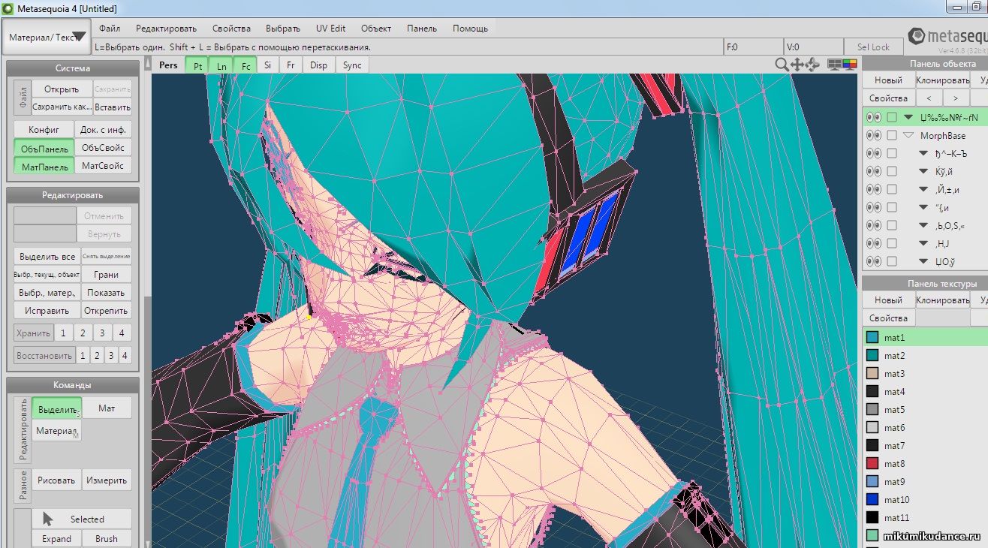Click the Selected arrow cursor button
The image size is (988, 548).
(x=82, y=519)
